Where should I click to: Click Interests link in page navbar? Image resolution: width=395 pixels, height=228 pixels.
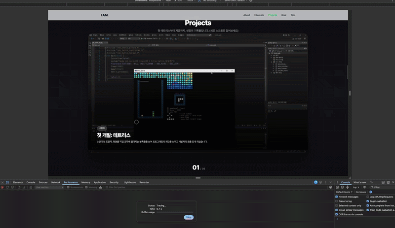[259, 15]
